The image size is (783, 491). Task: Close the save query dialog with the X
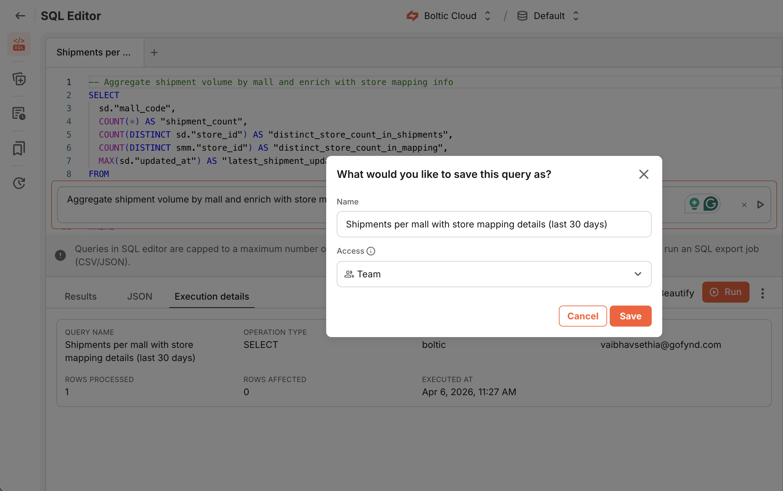[644, 174]
